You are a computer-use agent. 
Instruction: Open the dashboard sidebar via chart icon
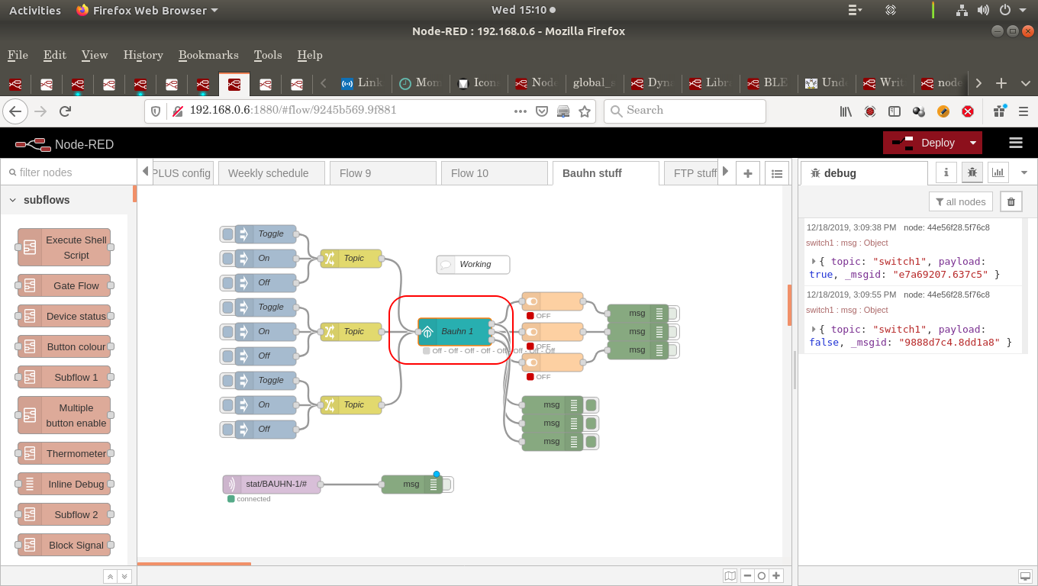point(998,172)
